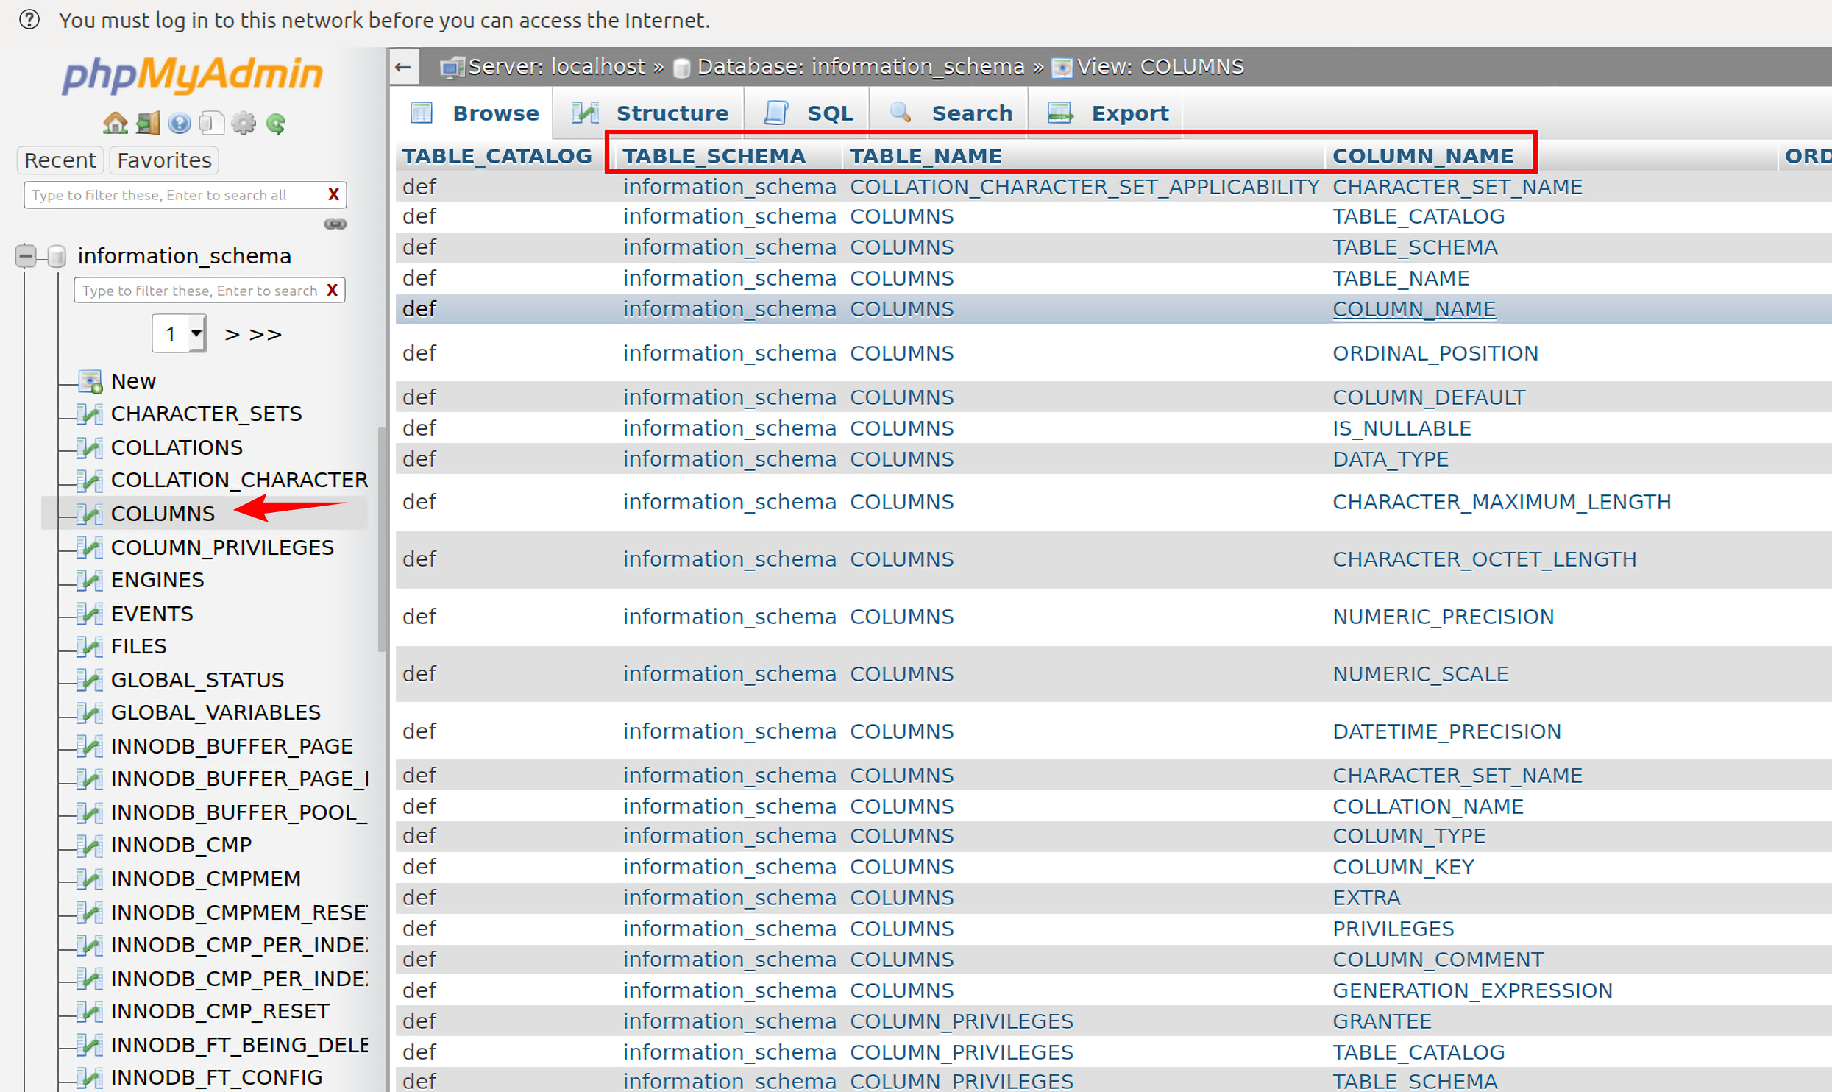Image resolution: width=1832 pixels, height=1092 pixels.
Task: Click the navigation panel vertical scrollbar
Action: point(381,539)
